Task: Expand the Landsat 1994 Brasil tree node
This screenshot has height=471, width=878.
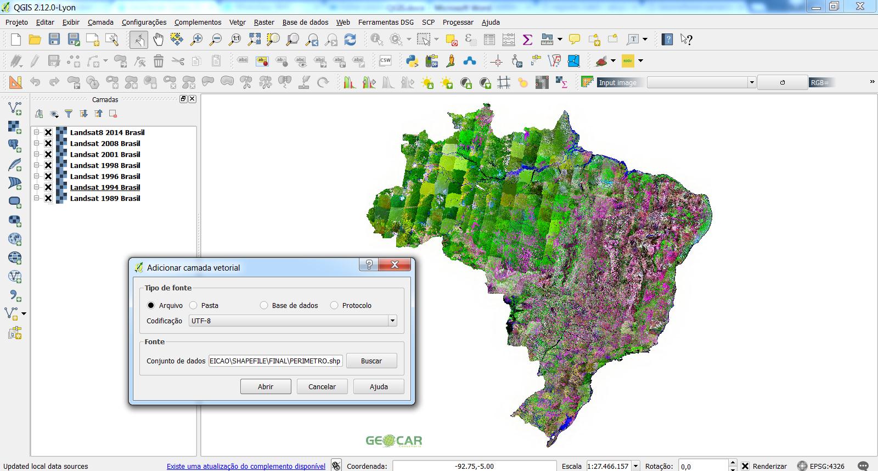Action: pyautogui.click(x=37, y=187)
